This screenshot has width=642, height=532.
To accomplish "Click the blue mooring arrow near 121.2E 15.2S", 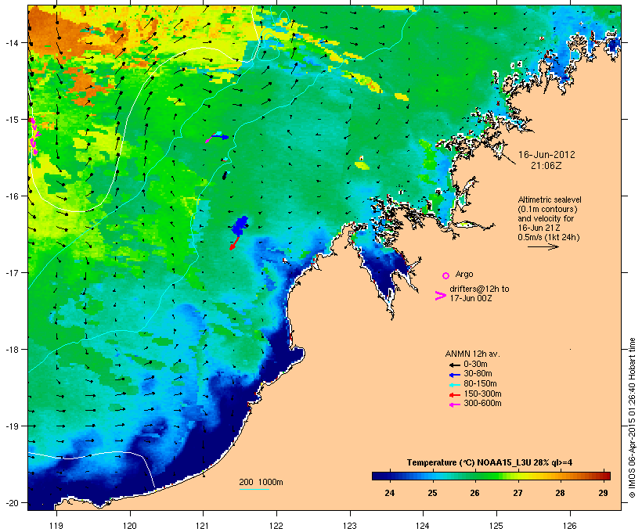I will 219,136.
